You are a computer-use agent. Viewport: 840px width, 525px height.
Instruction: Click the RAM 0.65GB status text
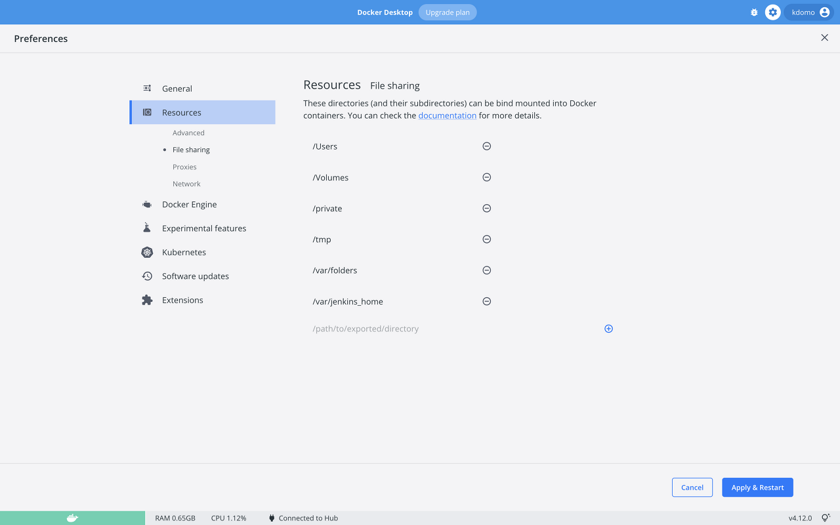(x=175, y=518)
